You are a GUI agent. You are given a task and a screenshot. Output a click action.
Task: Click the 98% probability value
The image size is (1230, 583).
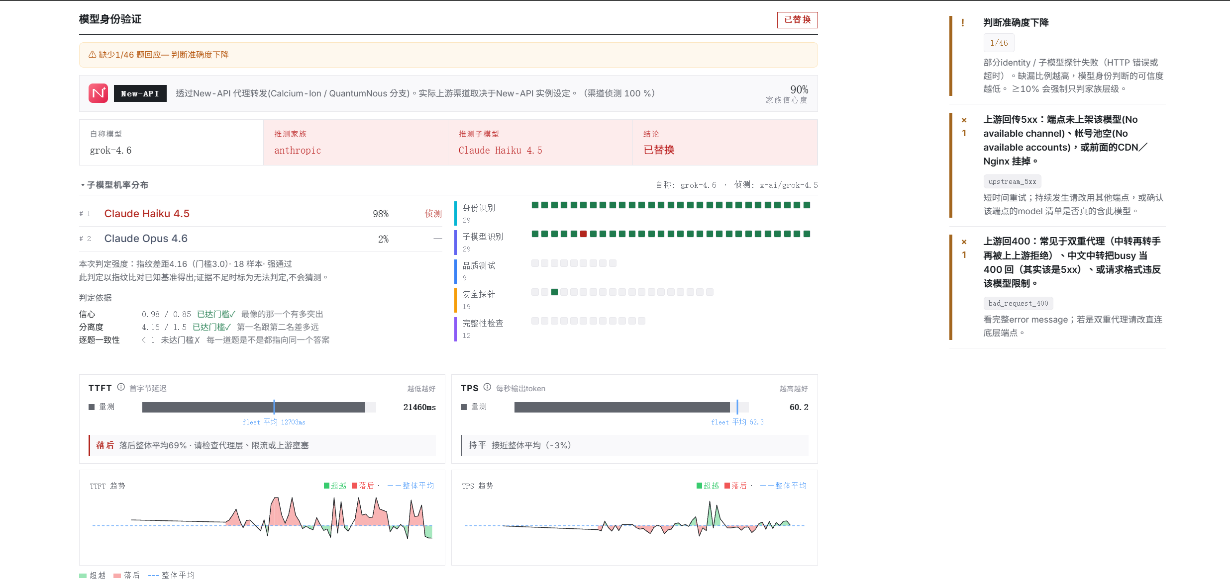coord(381,214)
